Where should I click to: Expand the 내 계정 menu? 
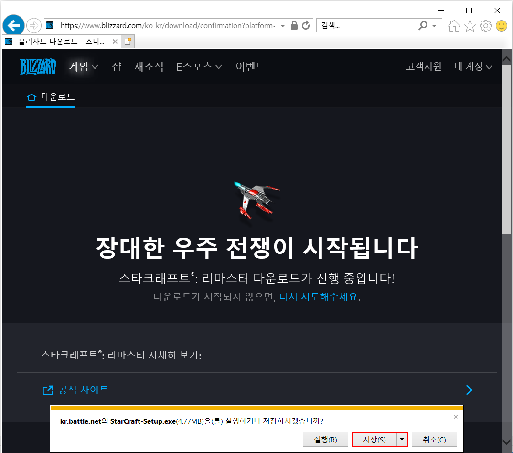473,67
